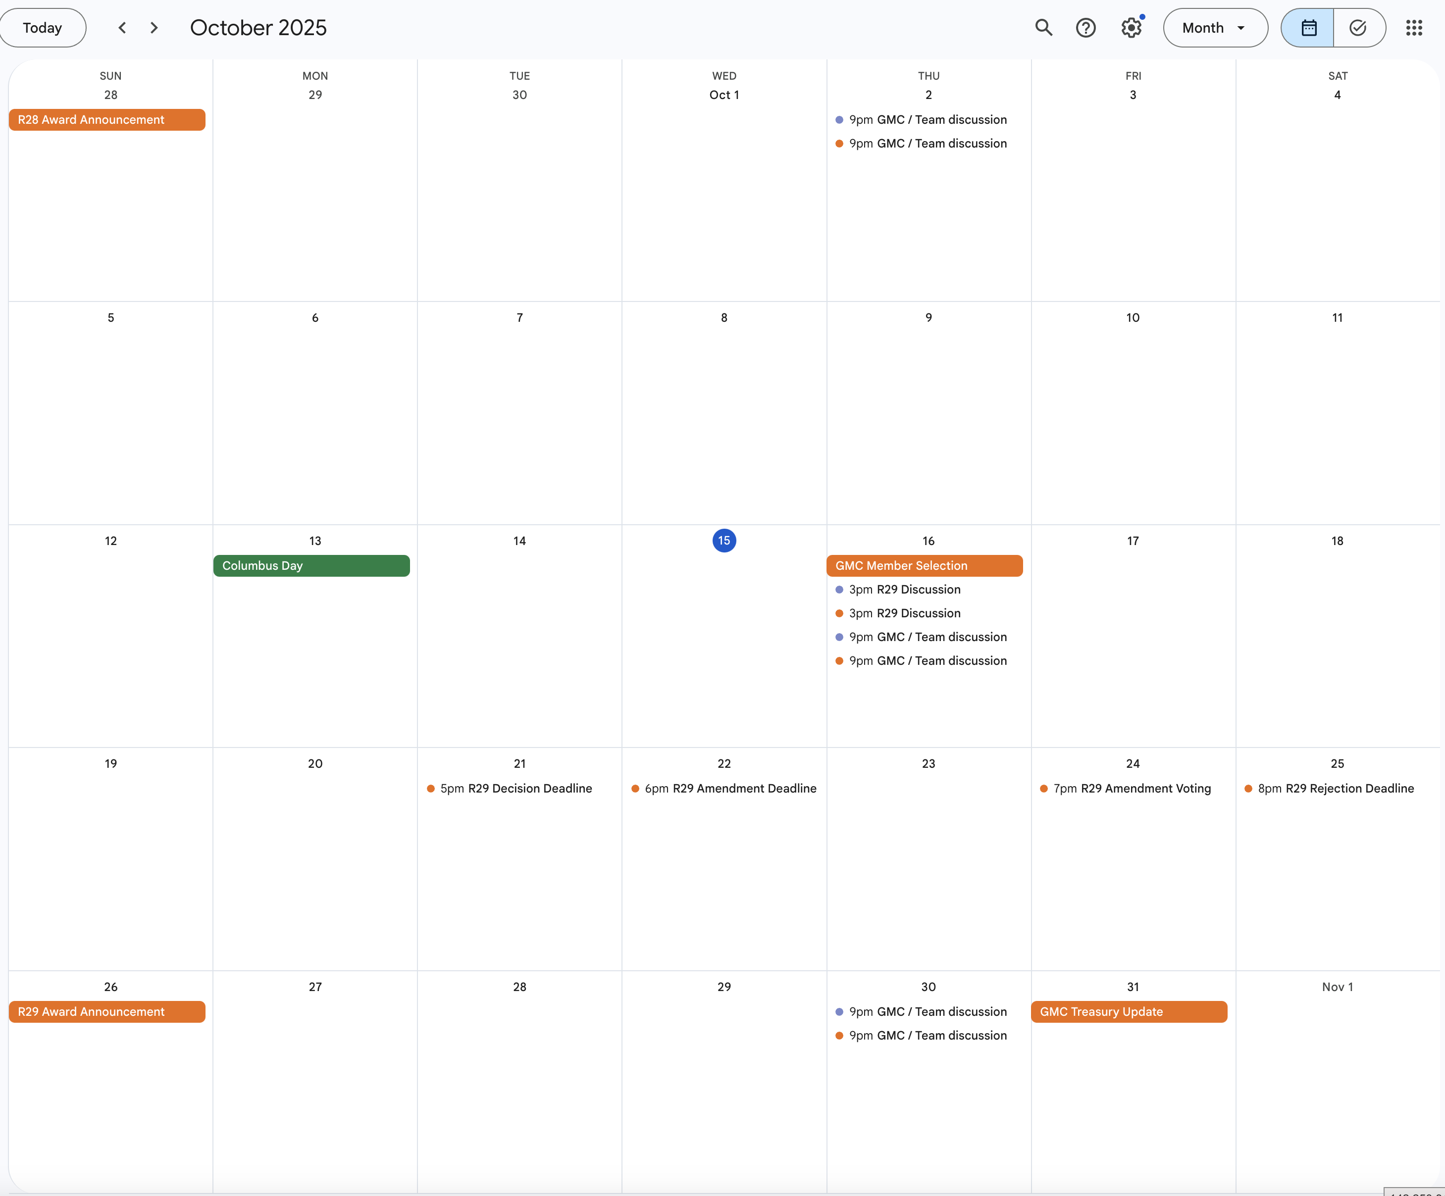Switch to Calendar view toggle
This screenshot has width=1445, height=1196.
tap(1307, 28)
